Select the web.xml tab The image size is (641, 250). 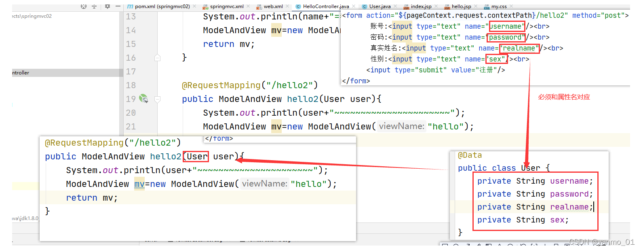point(273,6)
